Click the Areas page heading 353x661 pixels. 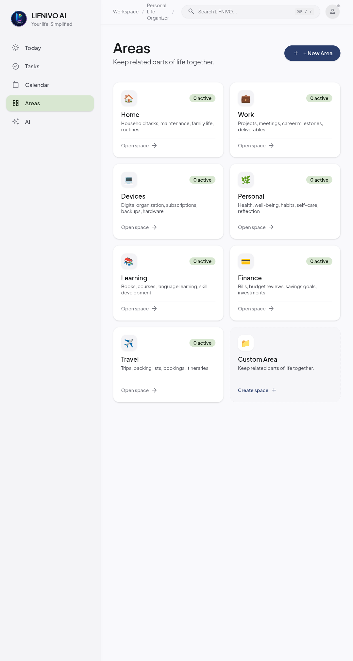132,48
